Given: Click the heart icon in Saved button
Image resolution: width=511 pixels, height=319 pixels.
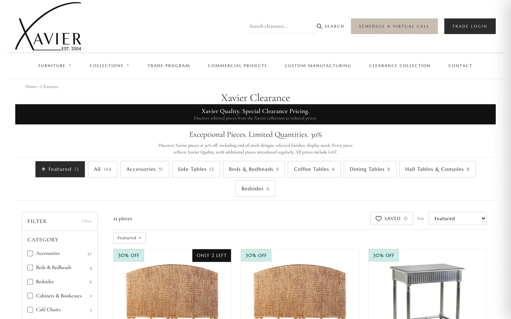Looking at the screenshot, I should pyautogui.click(x=378, y=219).
